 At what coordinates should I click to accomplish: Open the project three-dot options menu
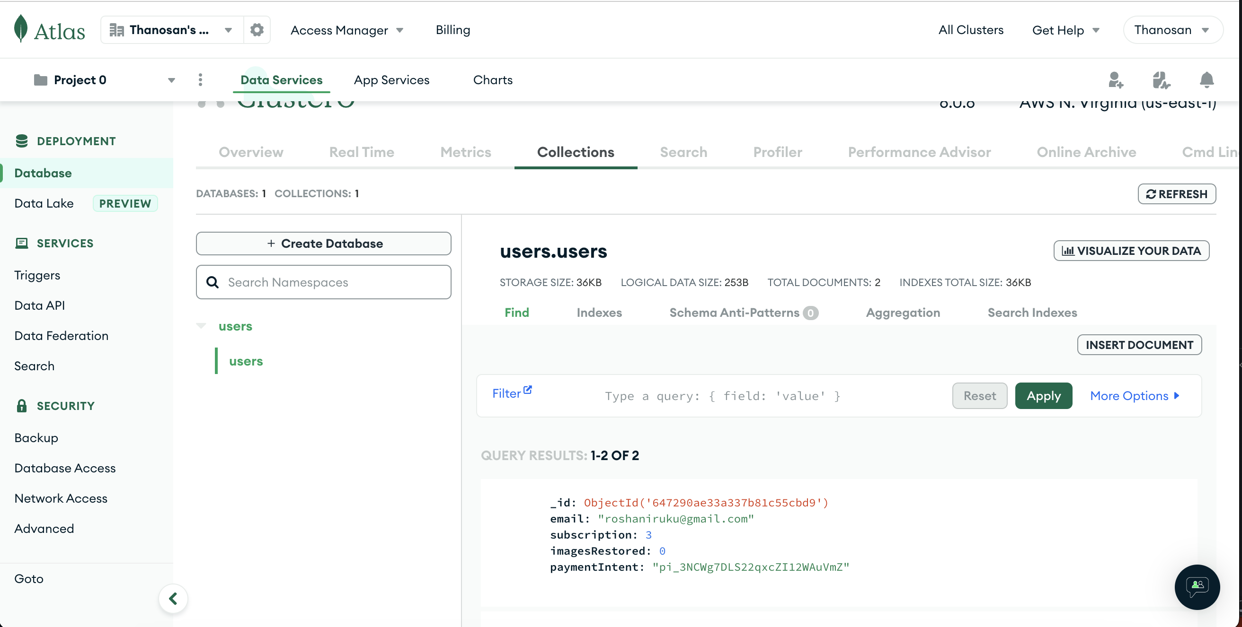pos(201,80)
